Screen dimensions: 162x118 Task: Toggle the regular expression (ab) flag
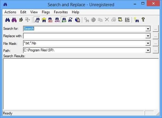coord(57,20)
